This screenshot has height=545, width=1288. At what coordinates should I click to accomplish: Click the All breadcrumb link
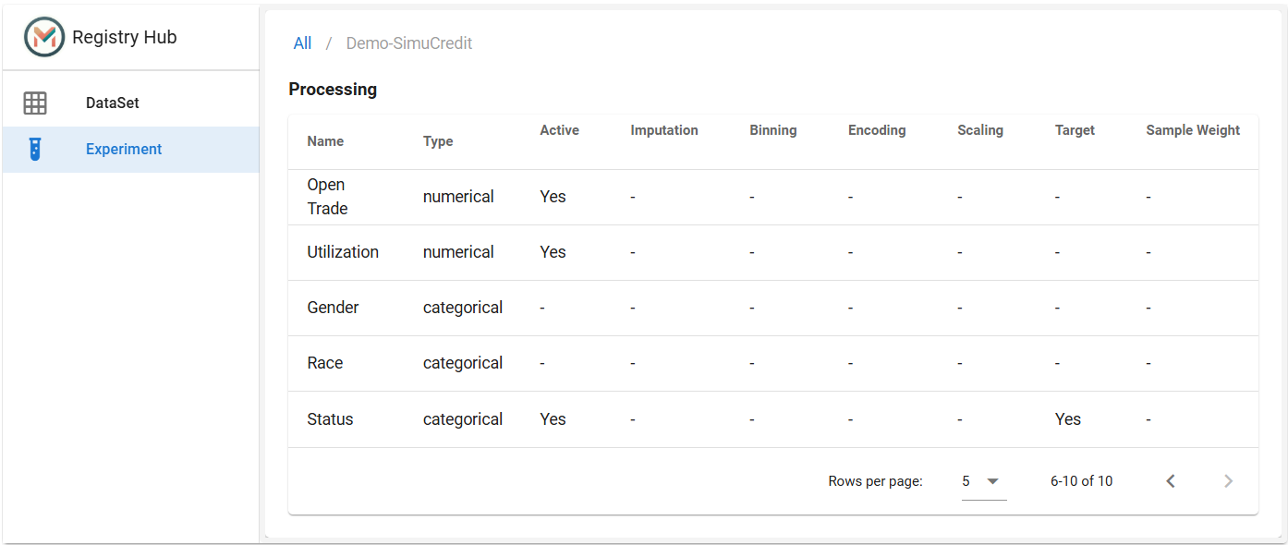click(x=302, y=43)
